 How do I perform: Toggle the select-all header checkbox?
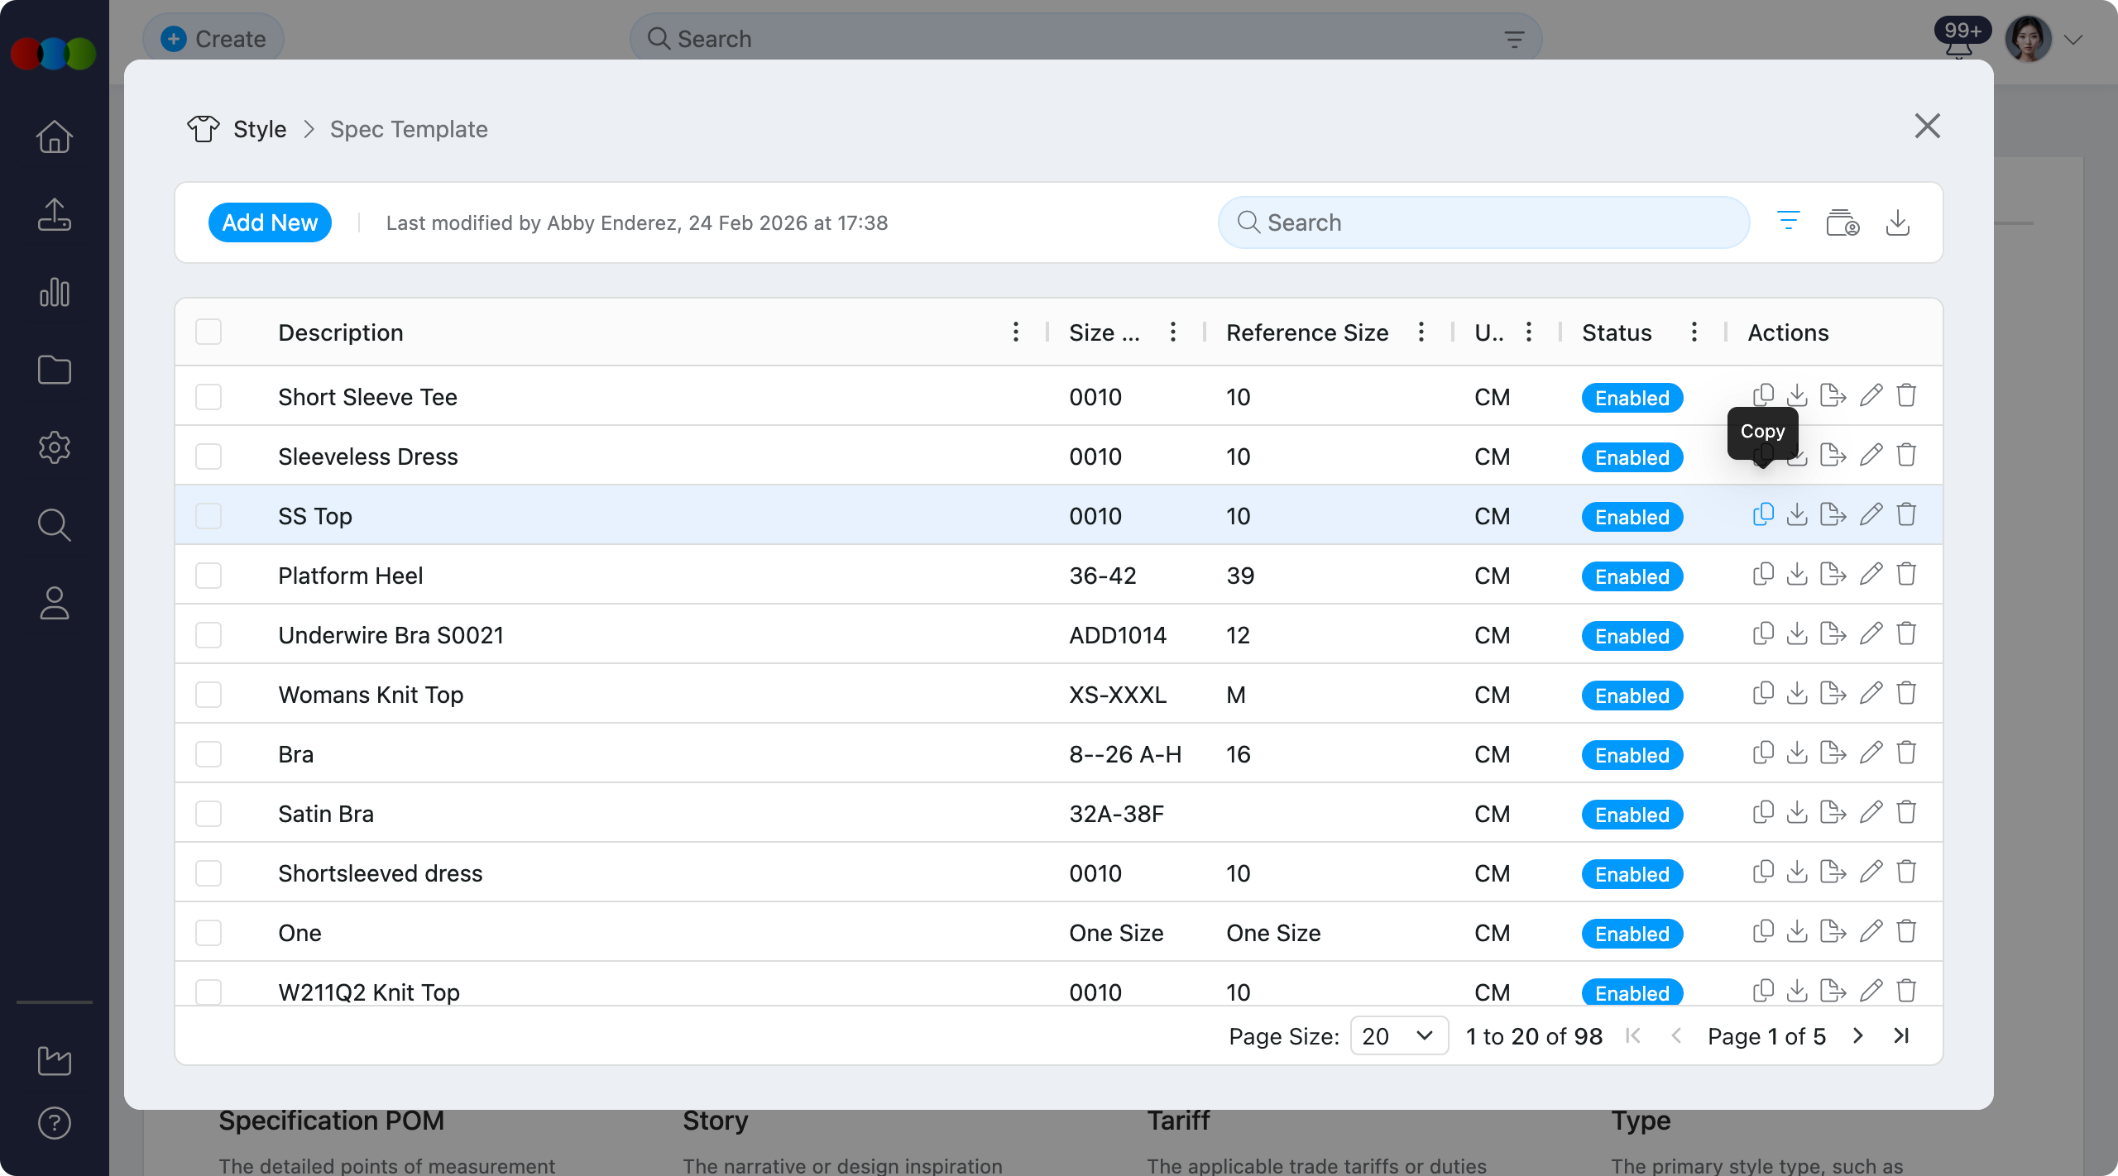[x=208, y=332]
